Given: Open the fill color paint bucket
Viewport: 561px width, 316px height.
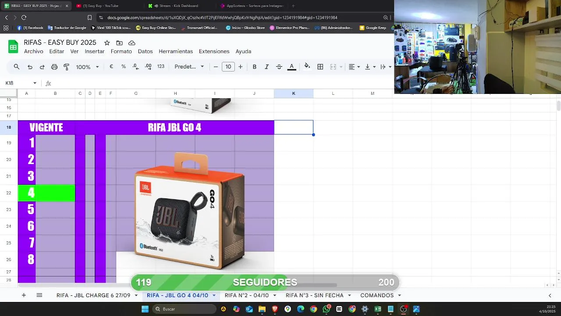Looking at the screenshot, I should click(x=307, y=66).
